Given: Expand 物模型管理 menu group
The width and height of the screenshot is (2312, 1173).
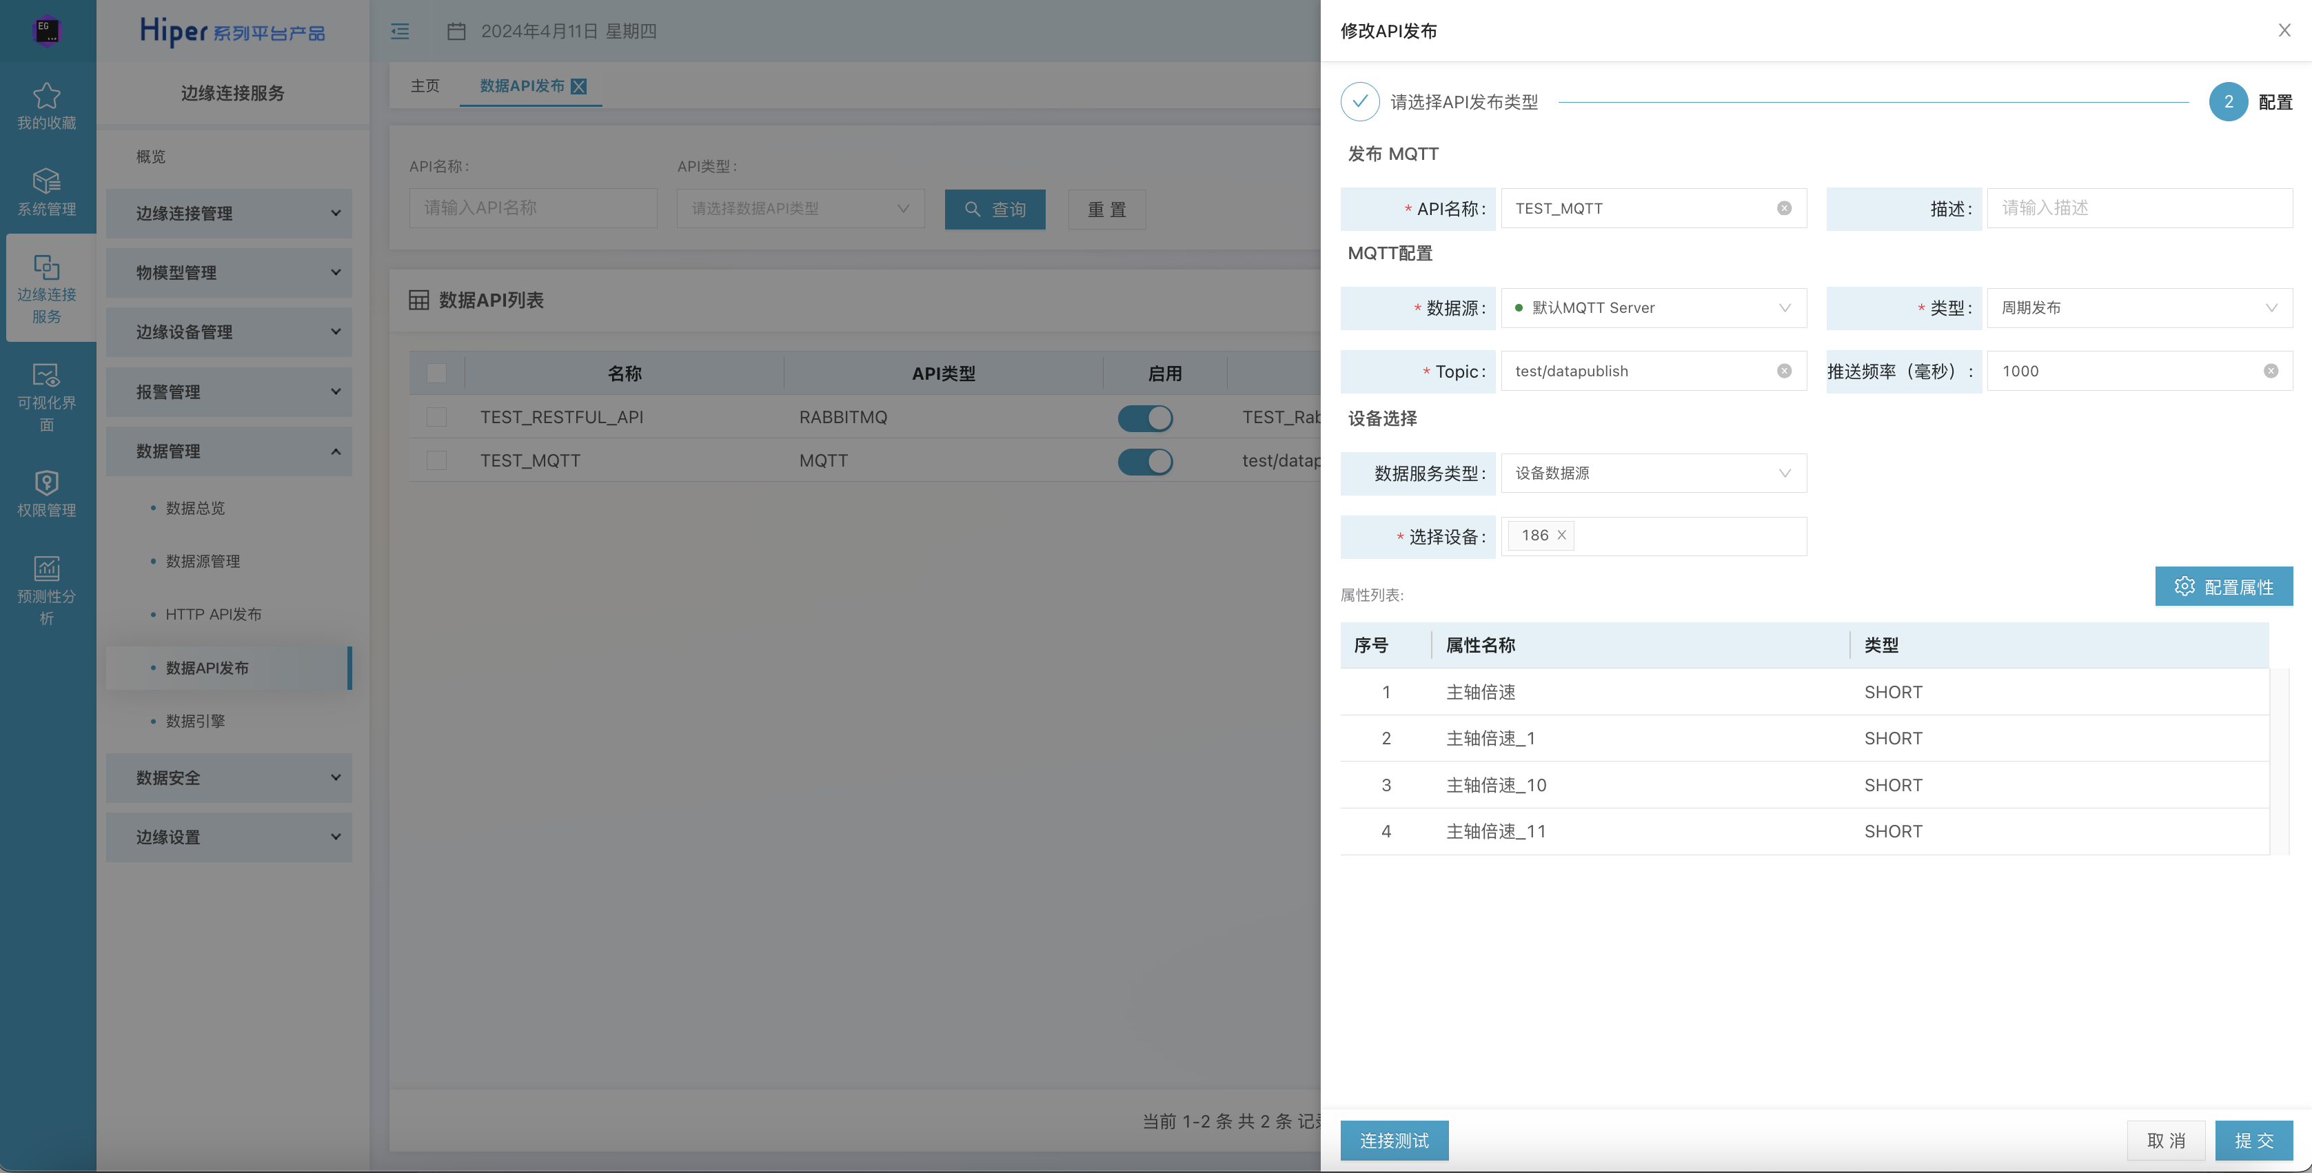Looking at the screenshot, I should tap(229, 272).
